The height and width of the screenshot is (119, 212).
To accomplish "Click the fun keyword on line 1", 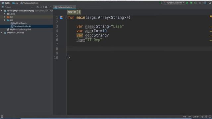I will click(x=71, y=18).
